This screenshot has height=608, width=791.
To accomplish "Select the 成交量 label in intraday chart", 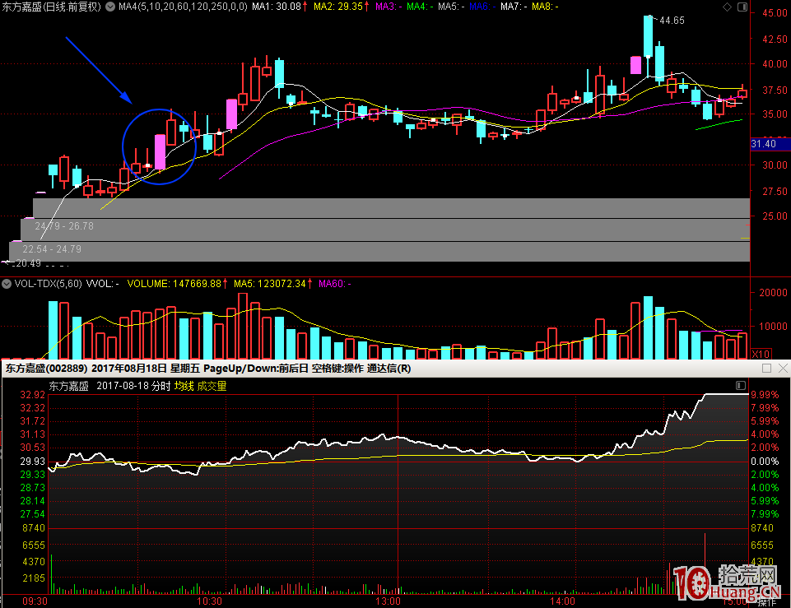I will [210, 386].
